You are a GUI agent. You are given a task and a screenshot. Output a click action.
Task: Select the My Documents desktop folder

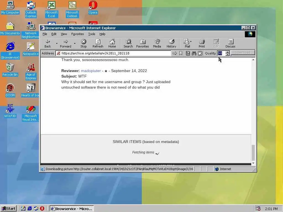click(10, 28)
